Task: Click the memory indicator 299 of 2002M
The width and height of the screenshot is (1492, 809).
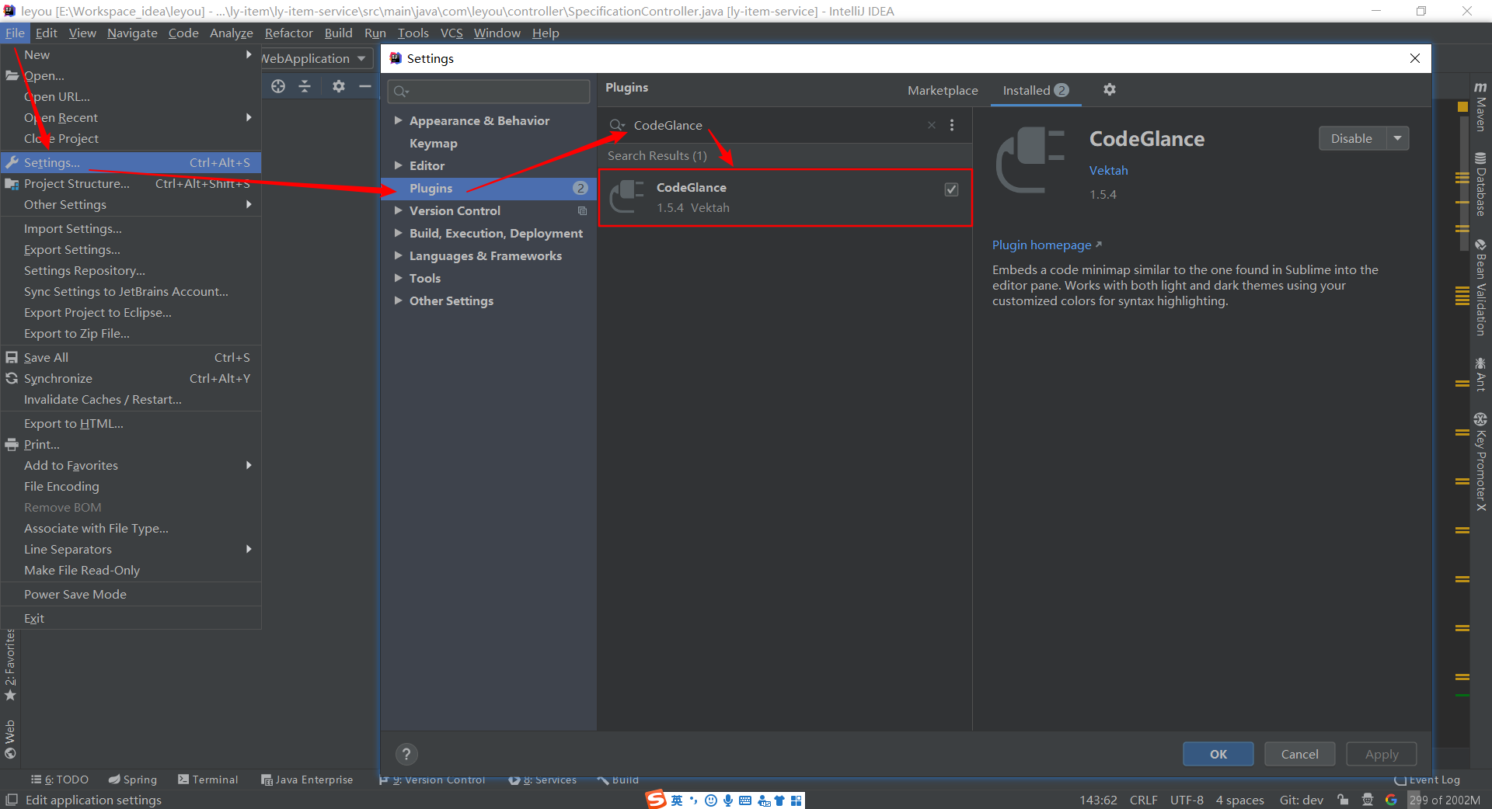Action: coord(1445,800)
